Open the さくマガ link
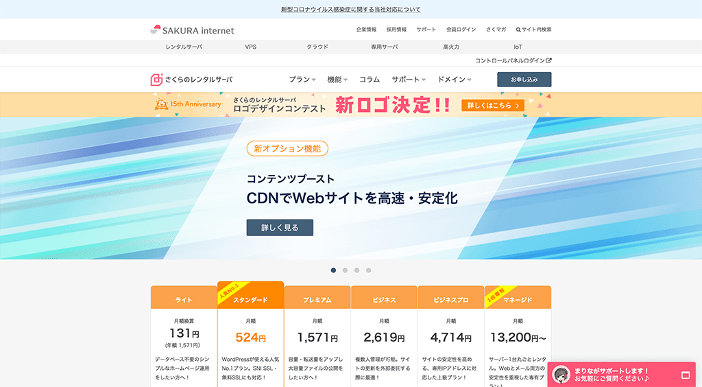 tap(496, 30)
